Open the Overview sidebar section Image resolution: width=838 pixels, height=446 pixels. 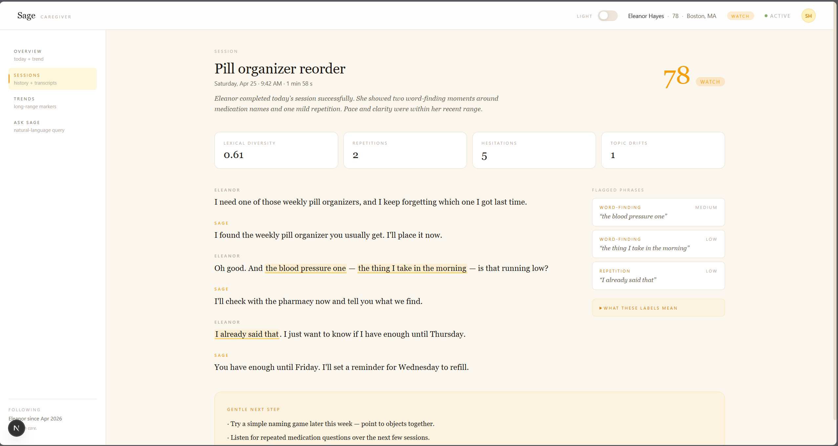[29, 55]
